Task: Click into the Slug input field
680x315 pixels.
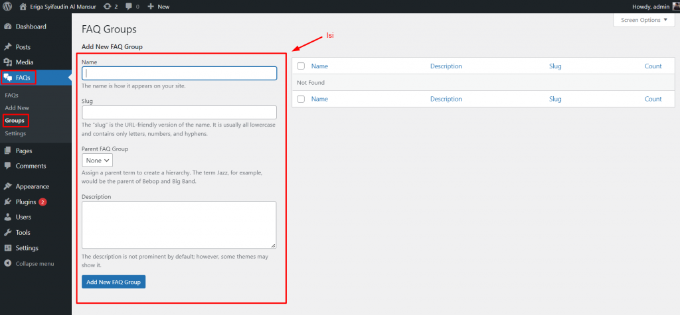Action: tap(179, 112)
